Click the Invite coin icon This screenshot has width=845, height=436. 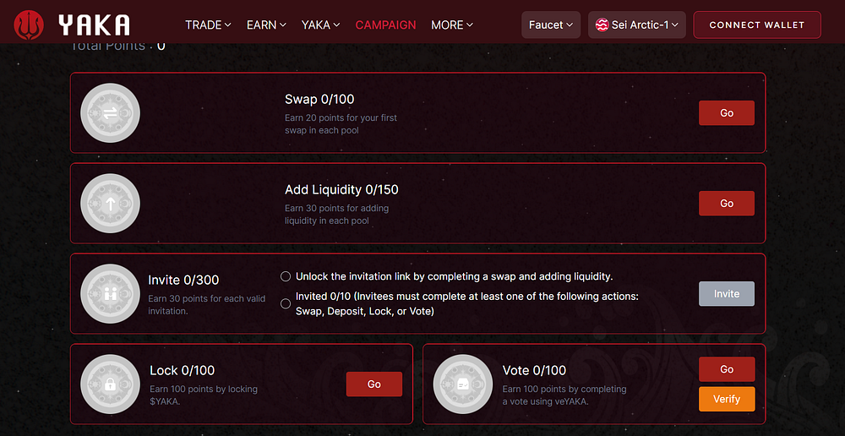click(110, 294)
